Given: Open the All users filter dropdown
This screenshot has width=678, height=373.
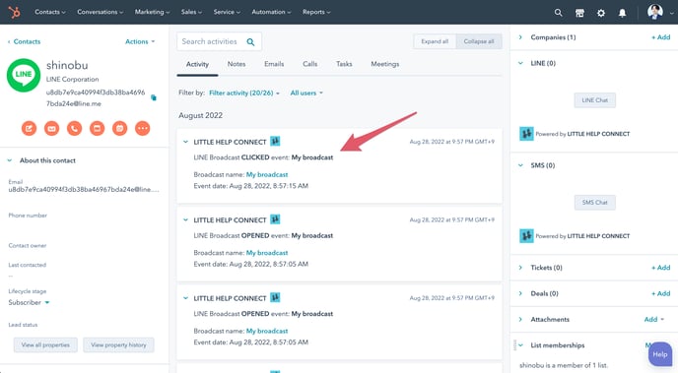Looking at the screenshot, I should 306,93.
